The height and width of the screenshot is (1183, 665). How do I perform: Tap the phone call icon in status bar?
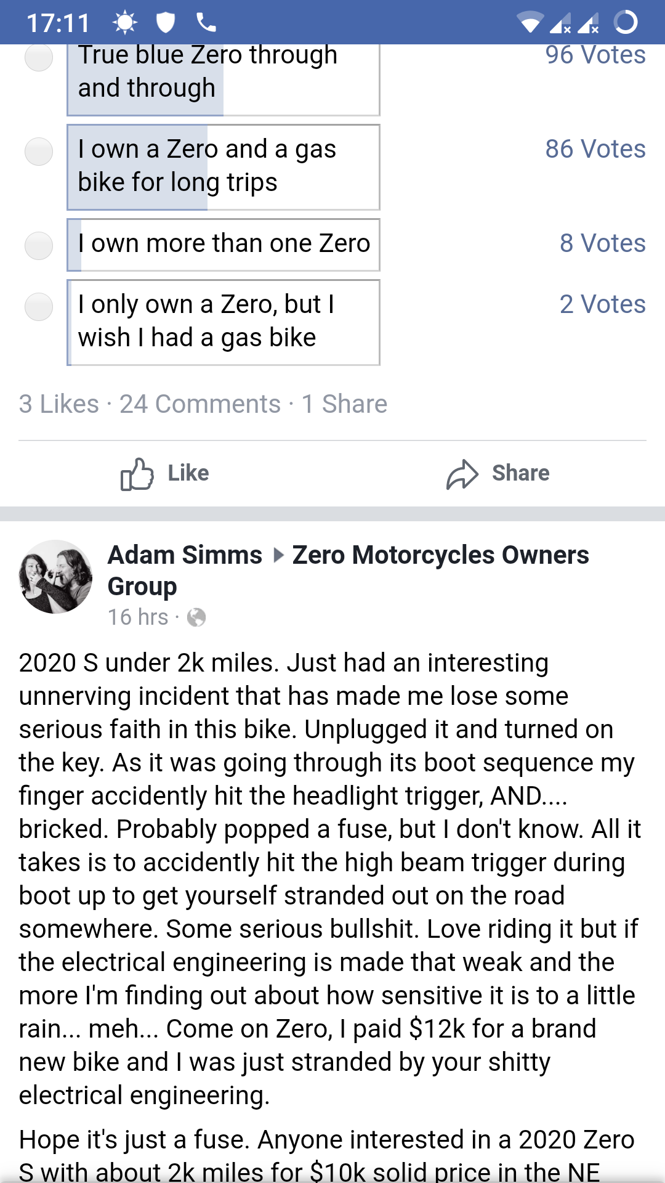point(206,23)
